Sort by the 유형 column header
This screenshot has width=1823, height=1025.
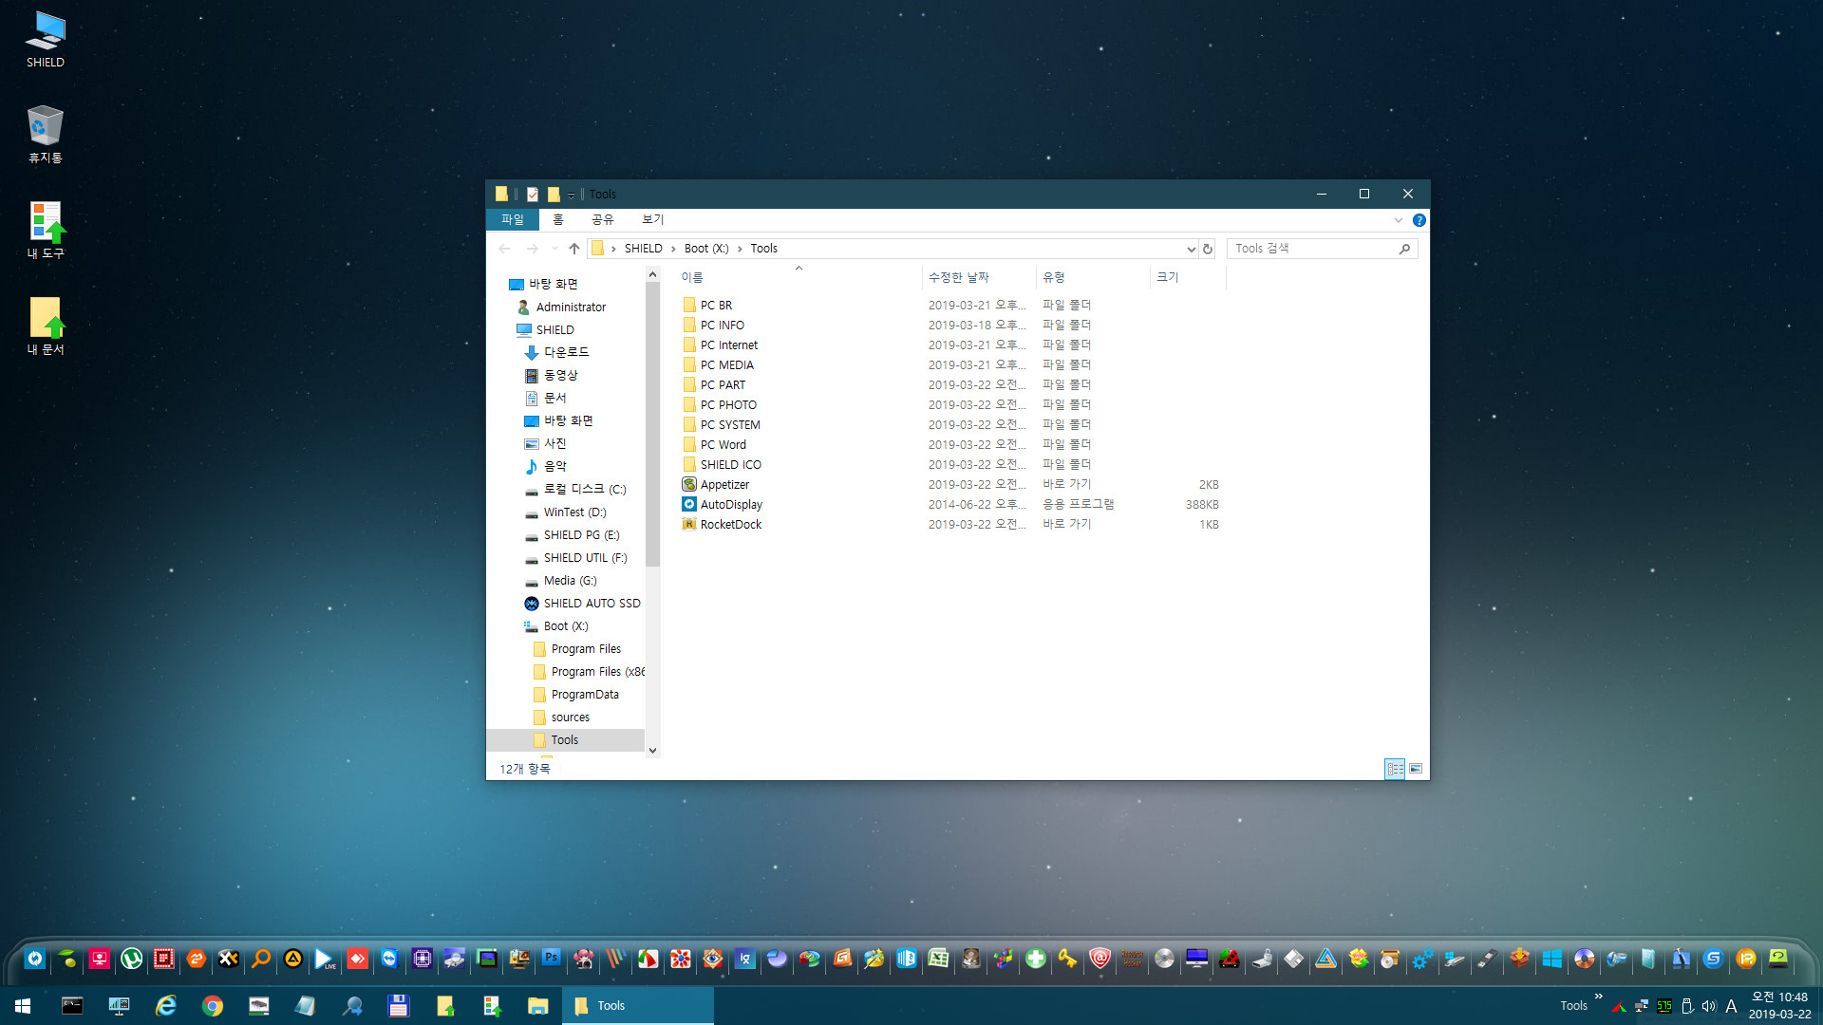point(1092,277)
